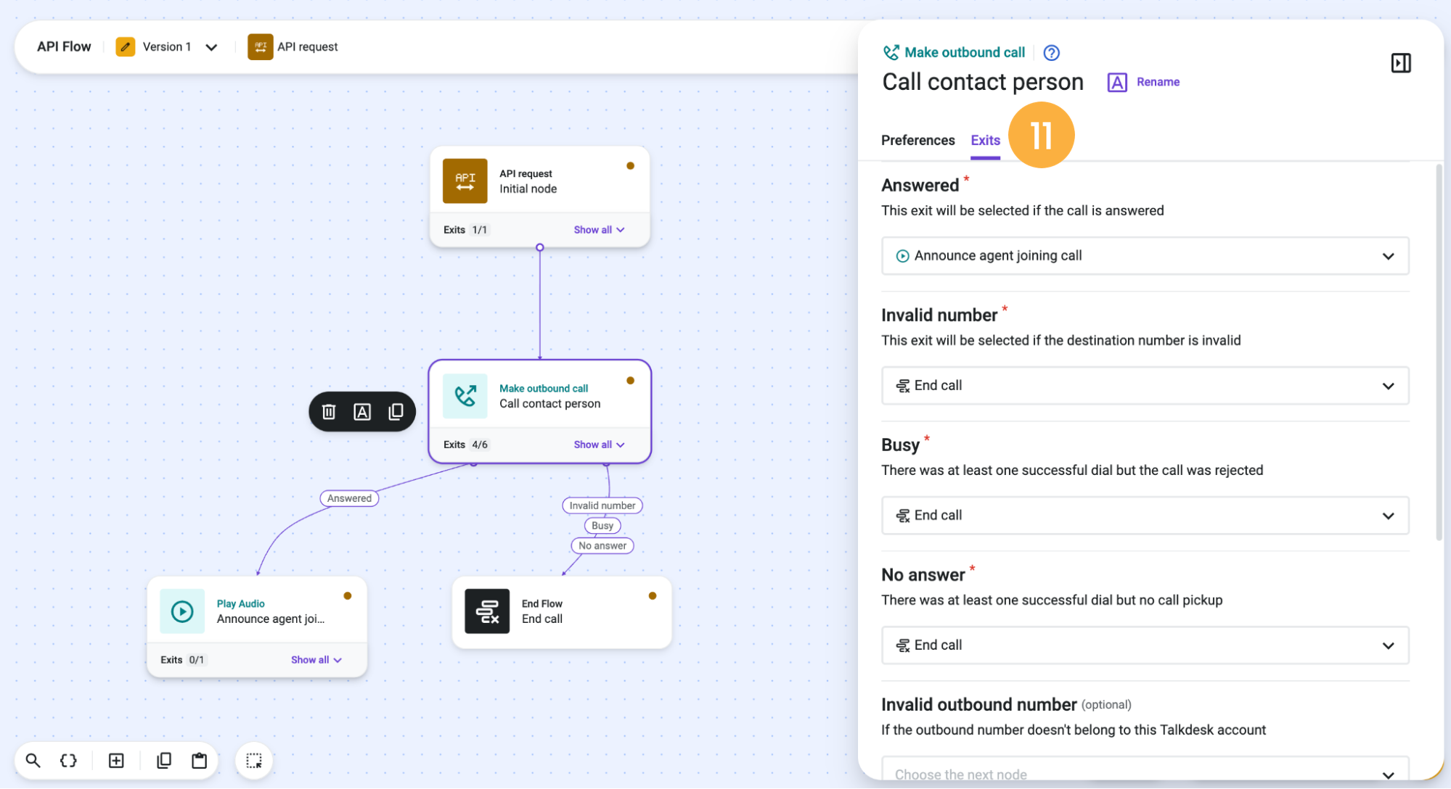Click the orange pencil edit version icon

[x=125, y=46]
